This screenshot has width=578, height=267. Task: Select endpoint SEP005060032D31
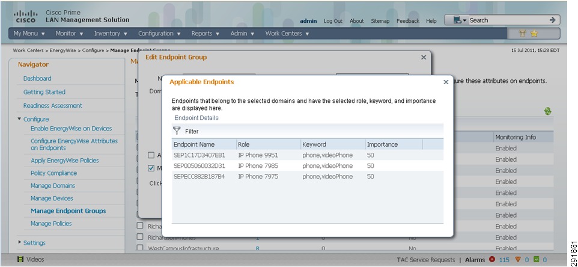[199, 166]
